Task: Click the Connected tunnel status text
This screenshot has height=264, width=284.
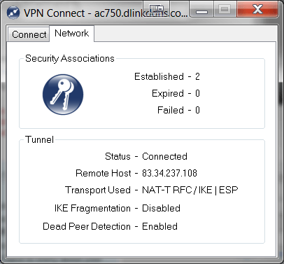Action: click(164, 156)
